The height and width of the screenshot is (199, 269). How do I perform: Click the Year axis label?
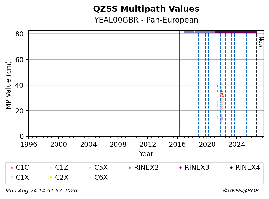146,154
